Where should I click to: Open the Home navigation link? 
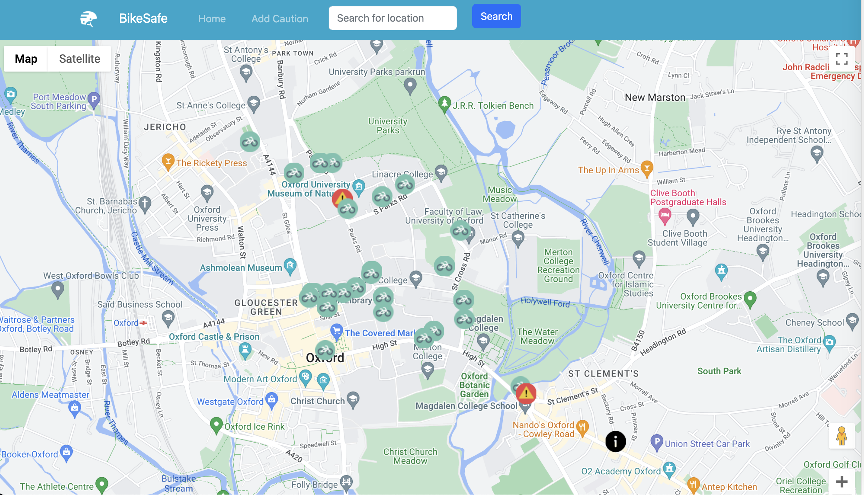(x=212, y=18)
